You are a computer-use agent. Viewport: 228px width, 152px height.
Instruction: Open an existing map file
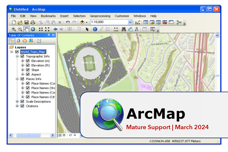pos(20,22)
